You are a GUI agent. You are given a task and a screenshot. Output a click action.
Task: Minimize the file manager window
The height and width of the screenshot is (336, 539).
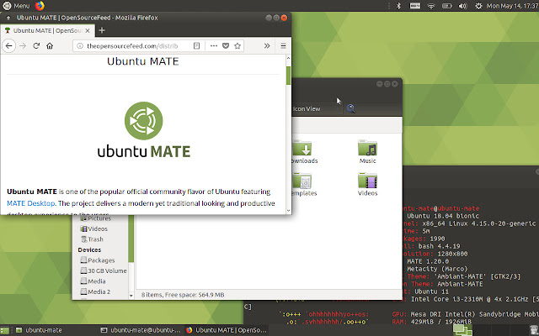(380, 84)
